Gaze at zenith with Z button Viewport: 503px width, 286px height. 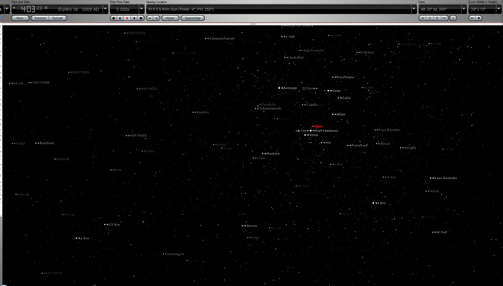[x=453, y=18]
